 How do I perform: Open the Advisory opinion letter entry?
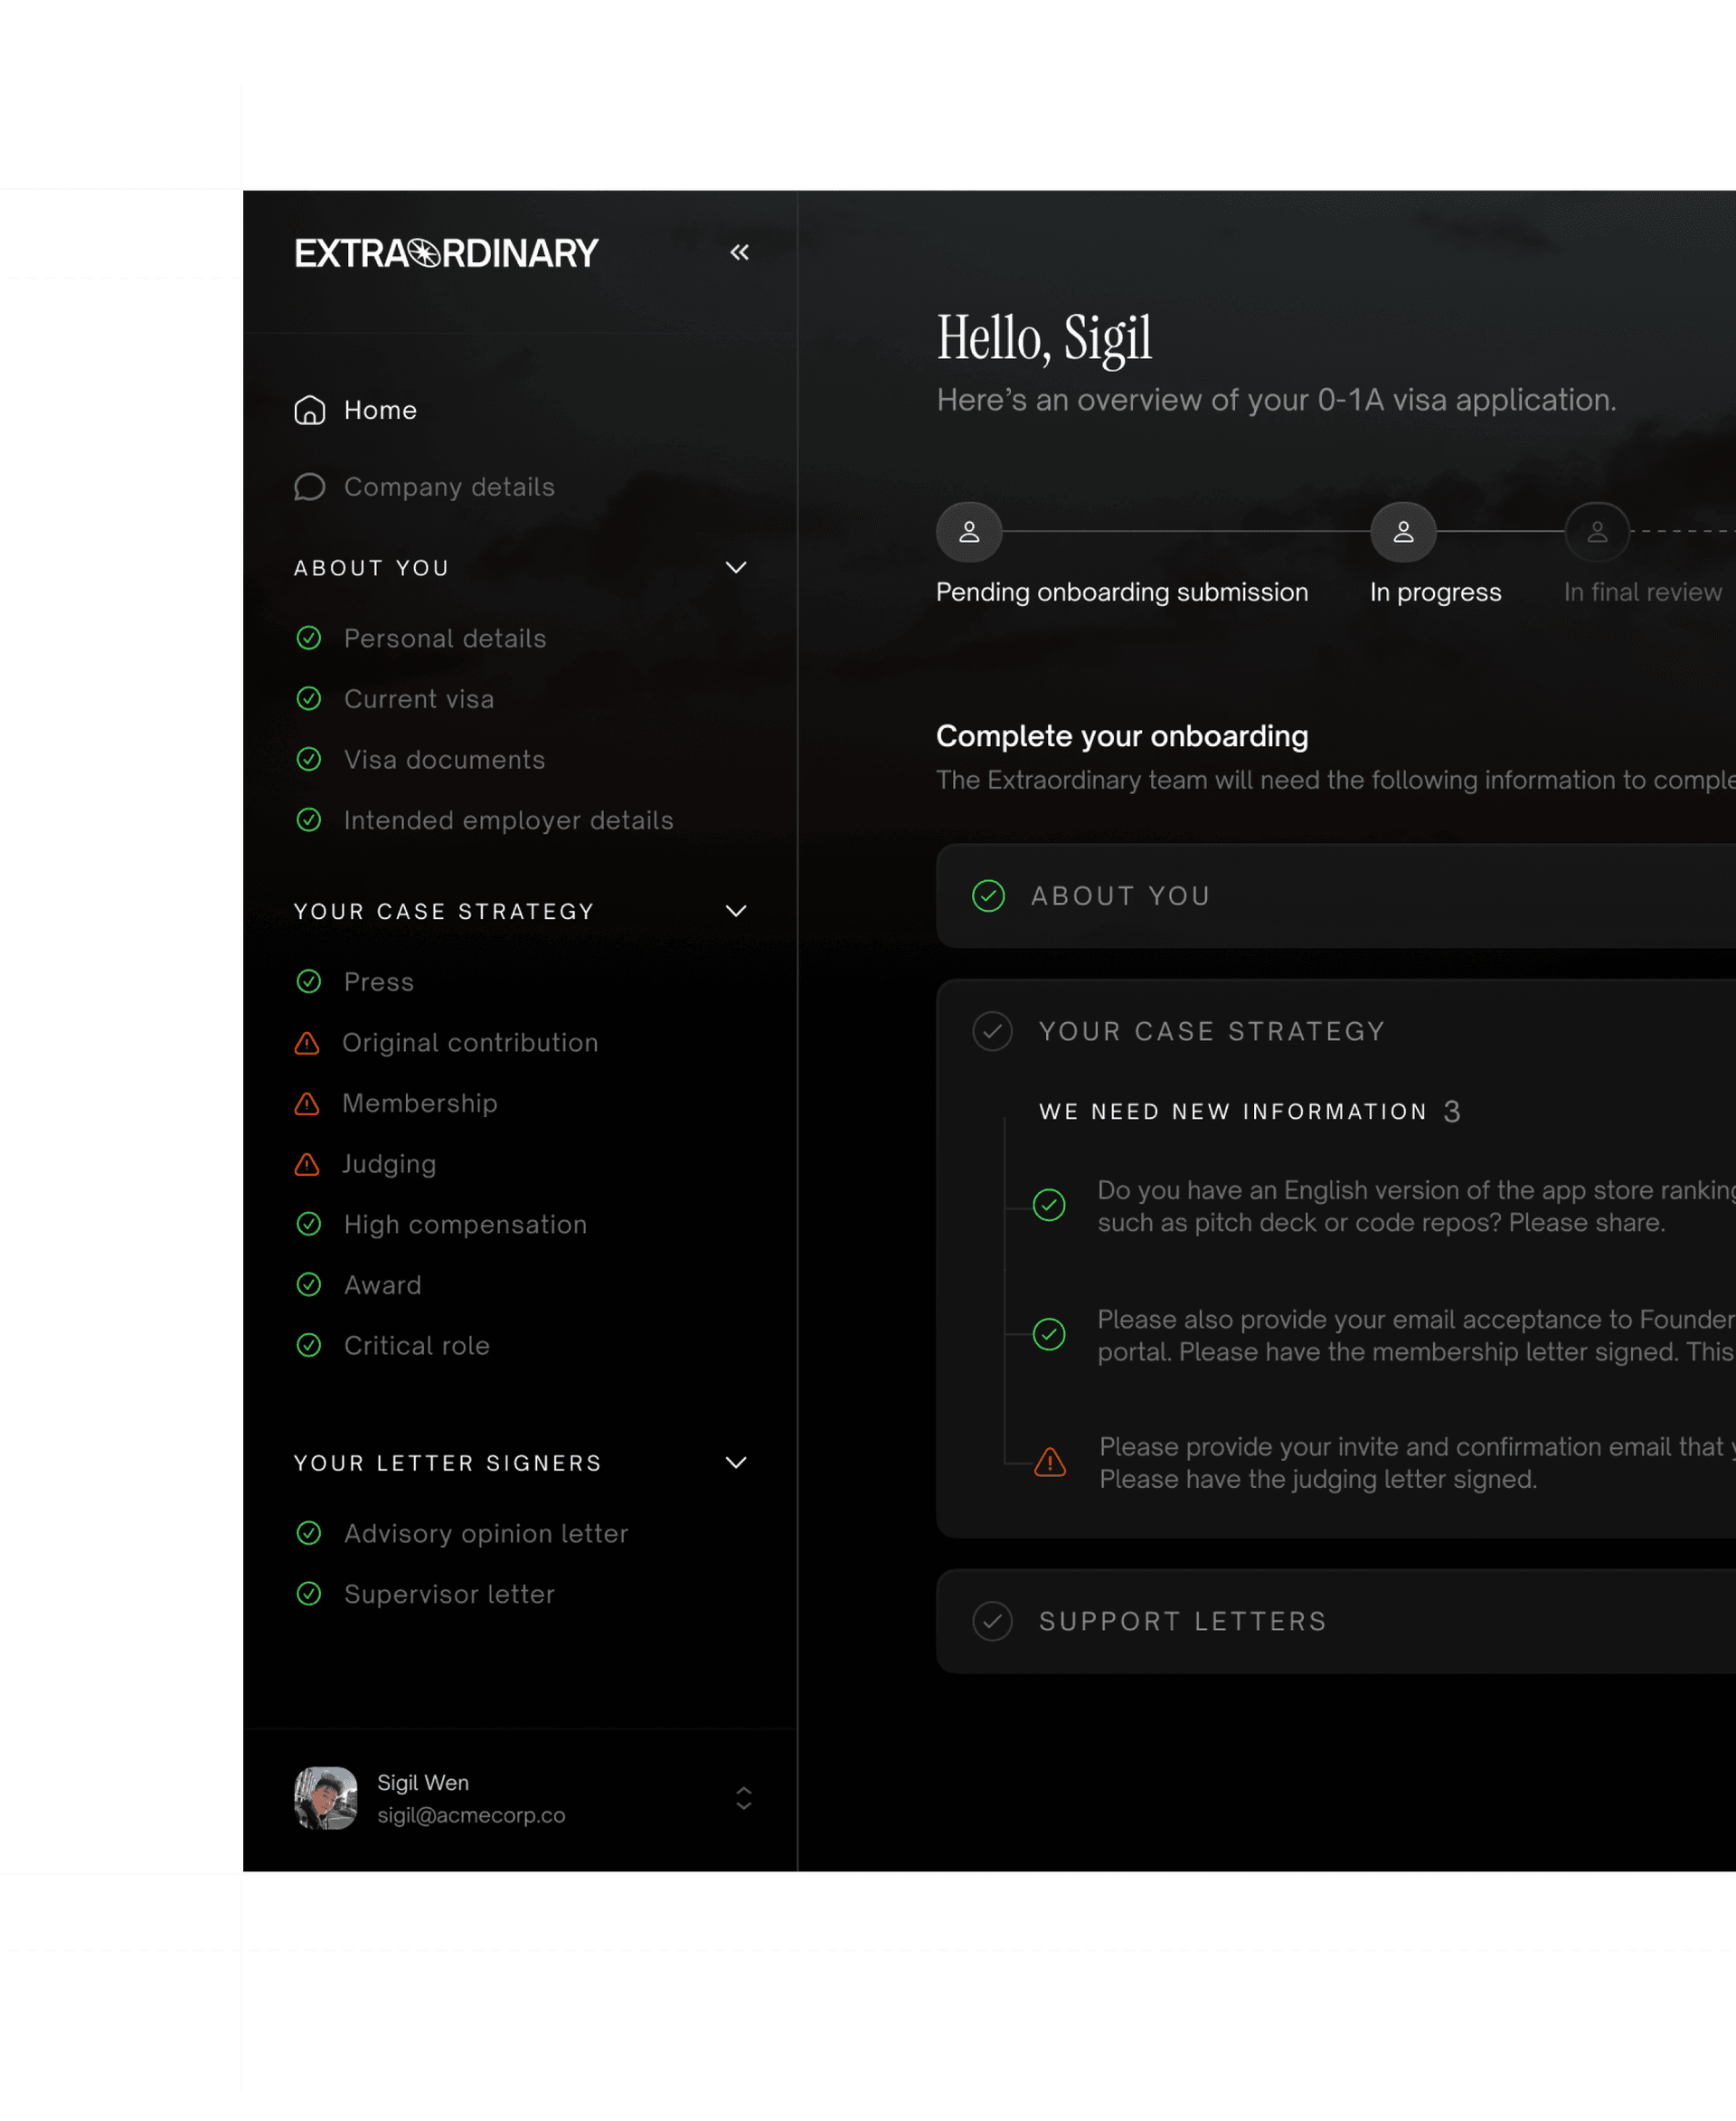pyautogui.click(x=486, y=1534)
